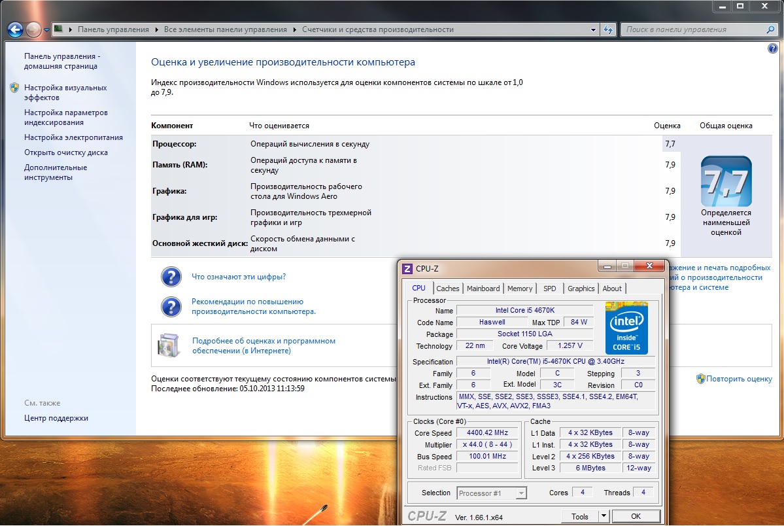The height and width of the screenshot is (526, 784).
Task: Close the CPU-Z window
Action: tap(649, 266)
